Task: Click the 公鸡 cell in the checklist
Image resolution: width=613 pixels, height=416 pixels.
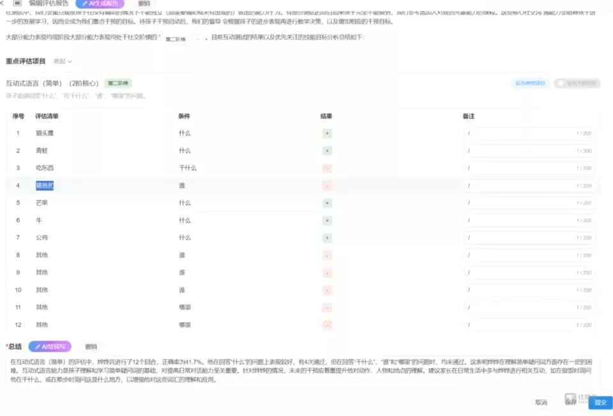Action: click(42, 238)
